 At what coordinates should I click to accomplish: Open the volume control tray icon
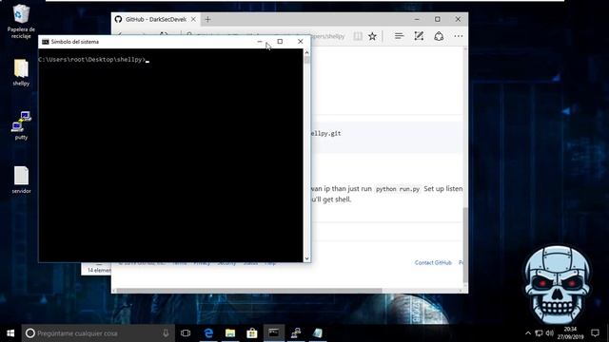tap(550, 333)
